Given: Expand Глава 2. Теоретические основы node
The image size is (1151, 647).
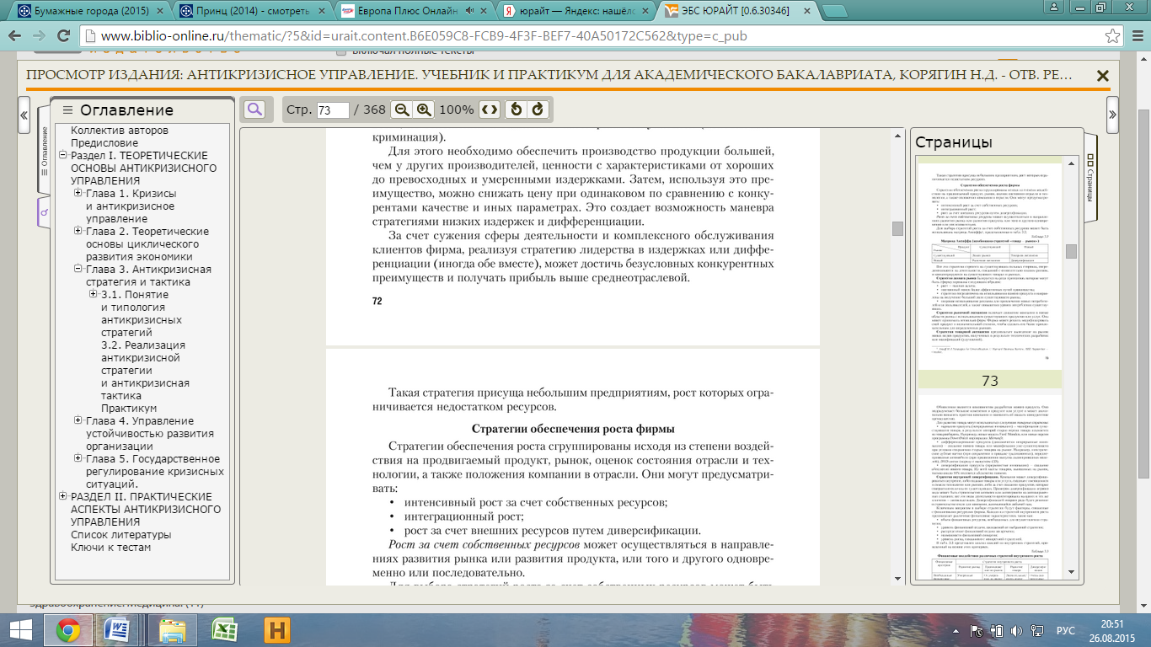Looking at the screenshot, I should click(78, 232).
